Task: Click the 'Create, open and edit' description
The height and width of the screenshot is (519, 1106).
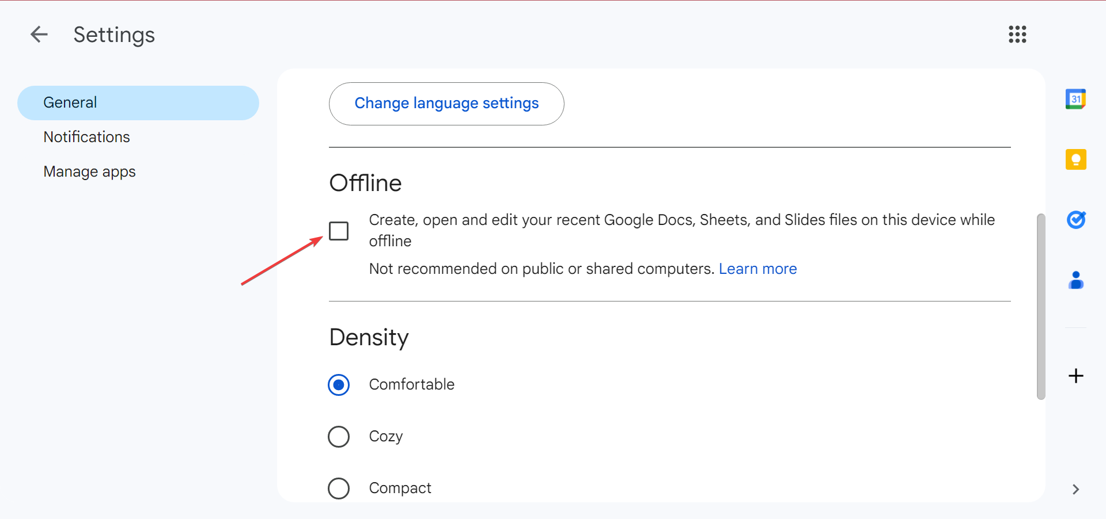Action: [x=682, y=230]
